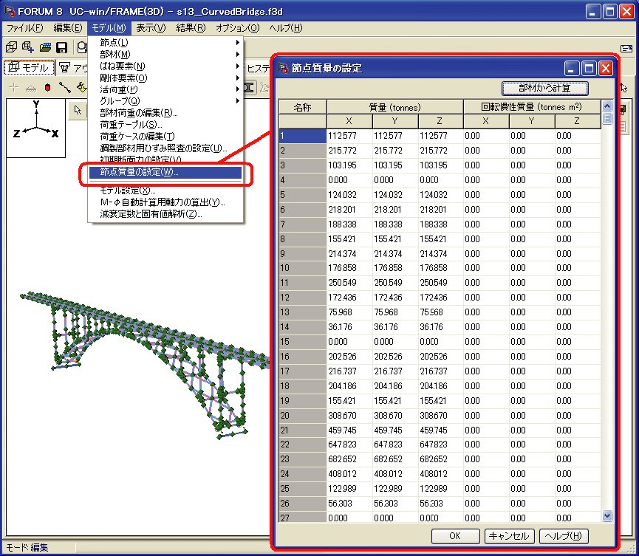Click the scrollbar thumb in the mass table

click(x=607, y=118)
